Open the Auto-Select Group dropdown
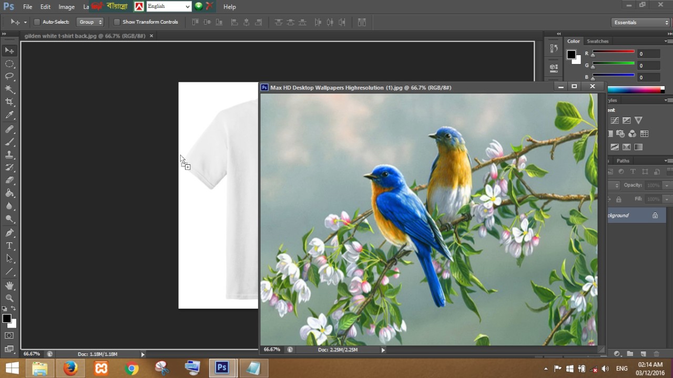The width and height of the screenshot is (673, 378). click(90, 22)
